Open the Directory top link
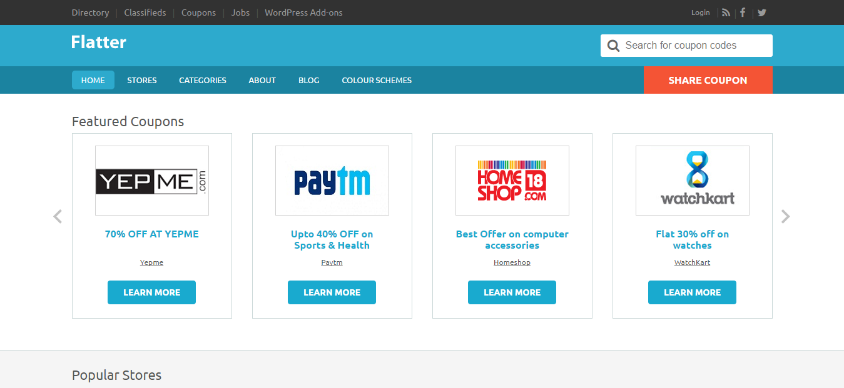The height and width of the screenshot is (388, 844). click(x=90, y=12)
